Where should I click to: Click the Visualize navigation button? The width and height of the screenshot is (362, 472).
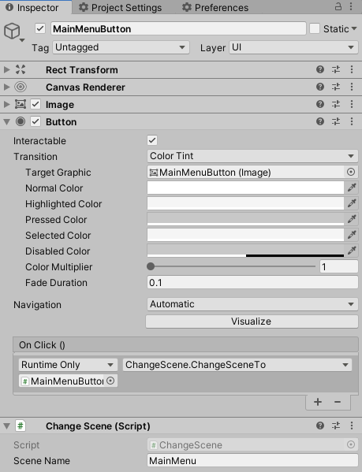(252, 321)
